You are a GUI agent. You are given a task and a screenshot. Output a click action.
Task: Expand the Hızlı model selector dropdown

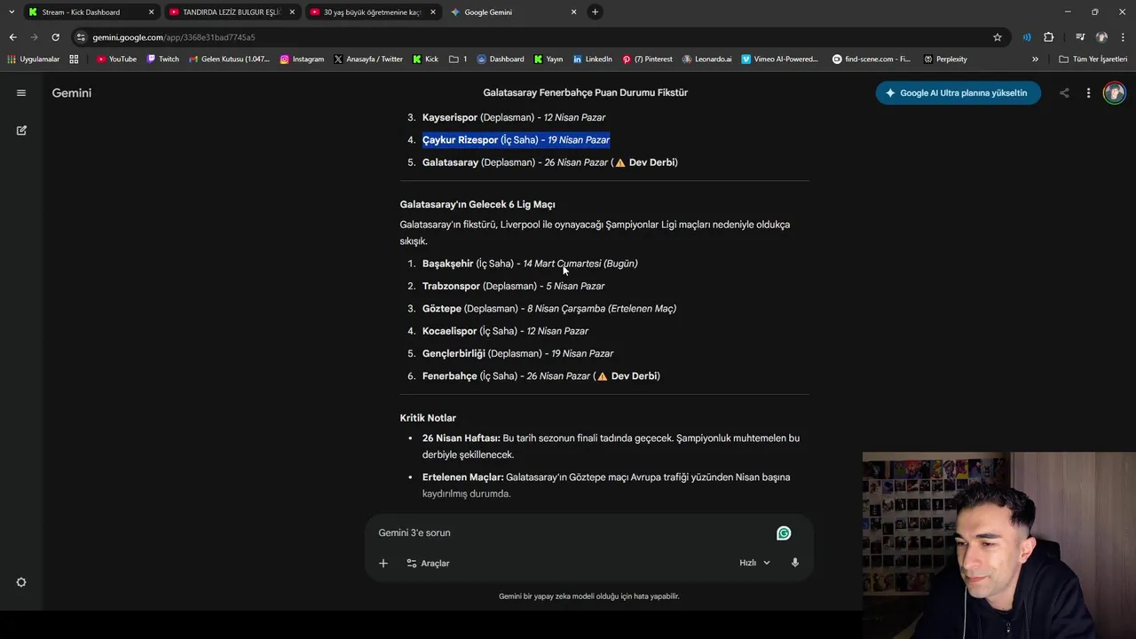(x=754, y=563)
